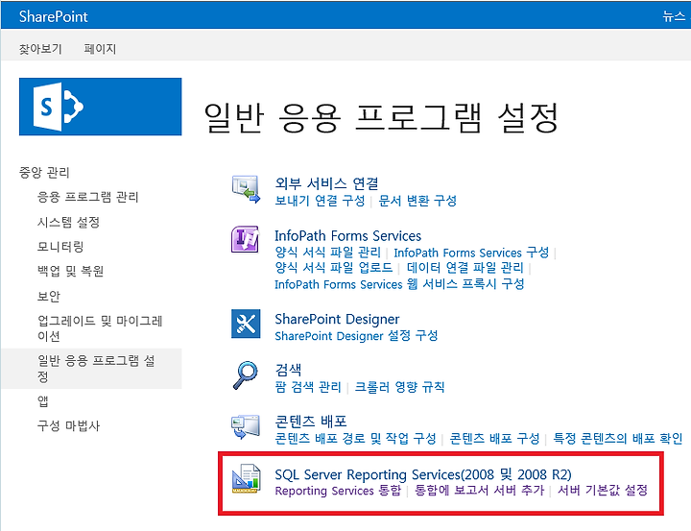The height and width of the screenshot is (531, 691).
Task: Click the 콘텐츠 배포 section icon
Action: [x=246, y=427]
